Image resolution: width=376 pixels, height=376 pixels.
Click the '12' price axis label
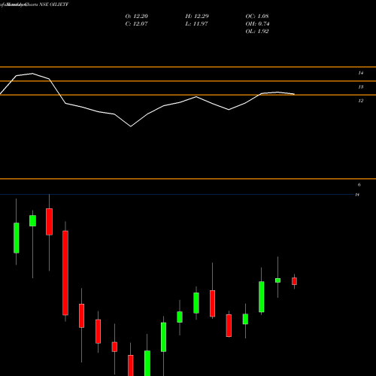click(x=360, y=101)
